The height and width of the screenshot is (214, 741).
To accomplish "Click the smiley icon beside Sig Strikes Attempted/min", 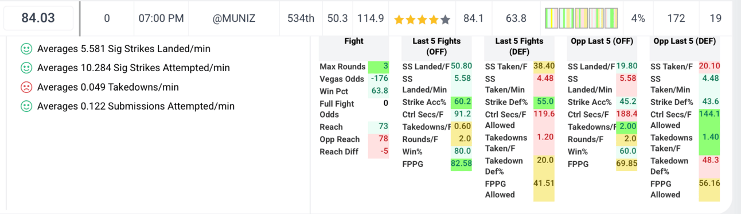I will (26, 68).
